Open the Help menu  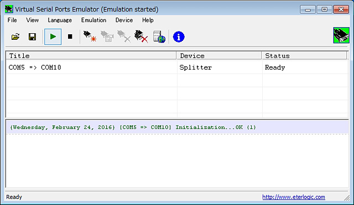click(x=148, y=20)
